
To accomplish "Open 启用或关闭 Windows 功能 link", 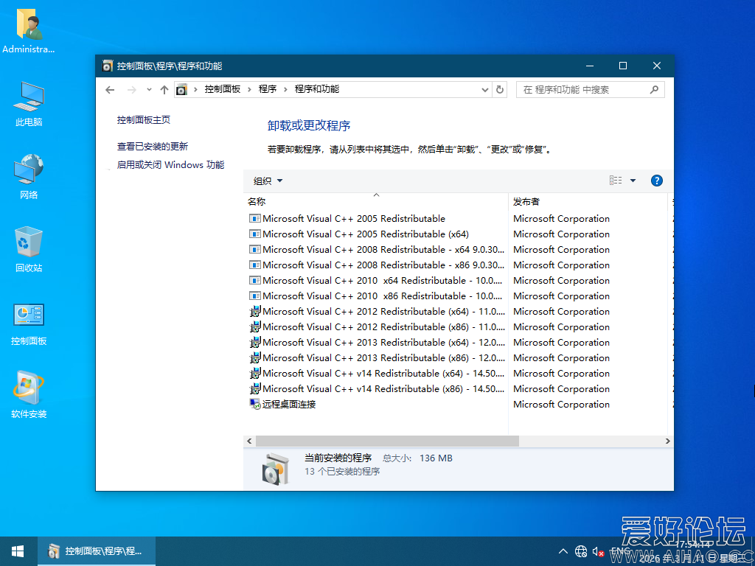I will click(170, 164).
